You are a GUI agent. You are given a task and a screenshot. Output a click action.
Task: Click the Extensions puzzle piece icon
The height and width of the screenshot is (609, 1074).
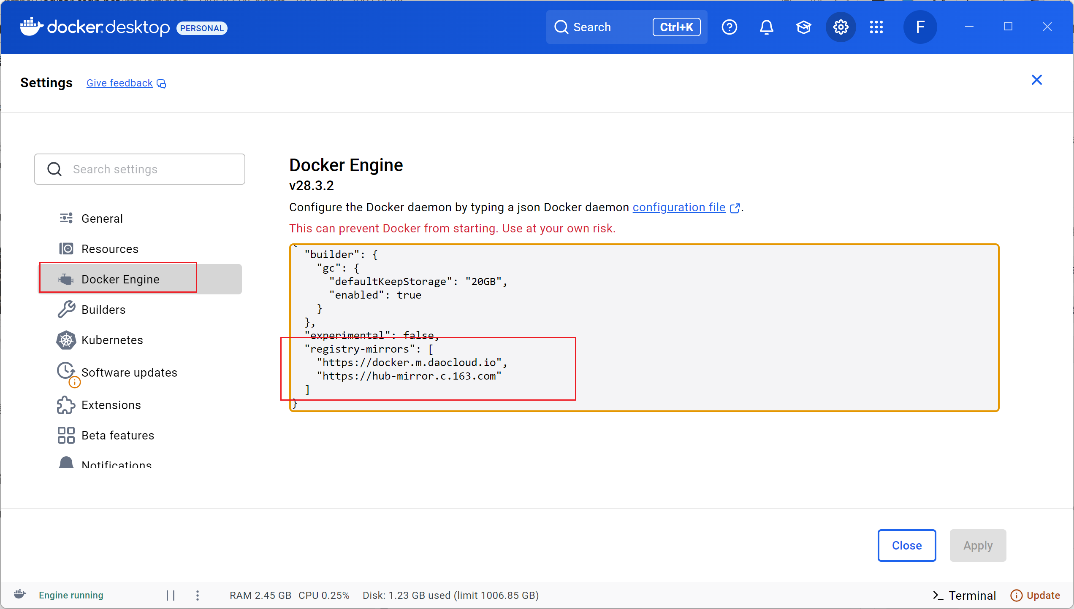click(66, 405)
